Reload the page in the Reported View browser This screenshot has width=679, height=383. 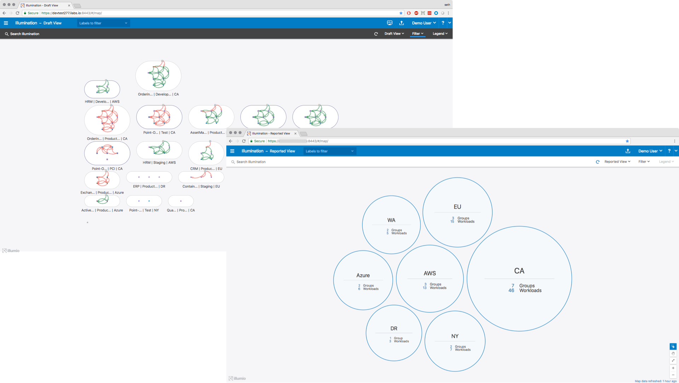click(x=244, y=141)
